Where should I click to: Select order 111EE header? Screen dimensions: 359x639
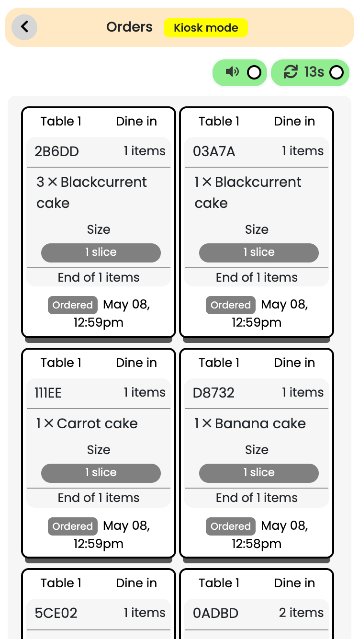coord(98,393)
